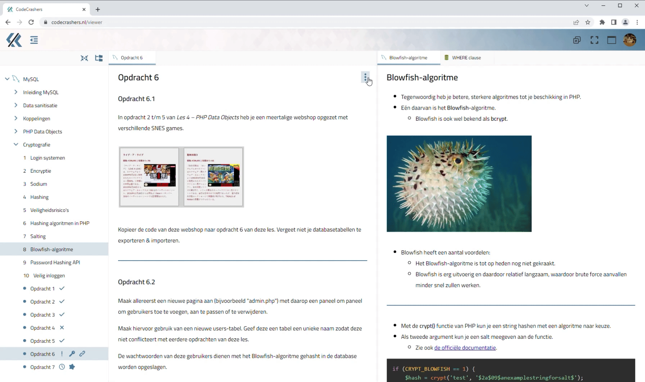Bookmark this page with the star icon
This screenshot has width=645, height=382.
[588, 22]
